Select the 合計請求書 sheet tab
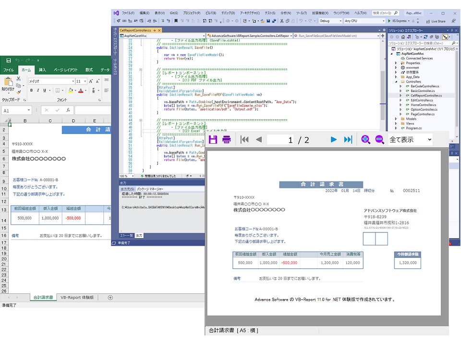Viewport: 461px width, 345px height. tap(43, 298)
